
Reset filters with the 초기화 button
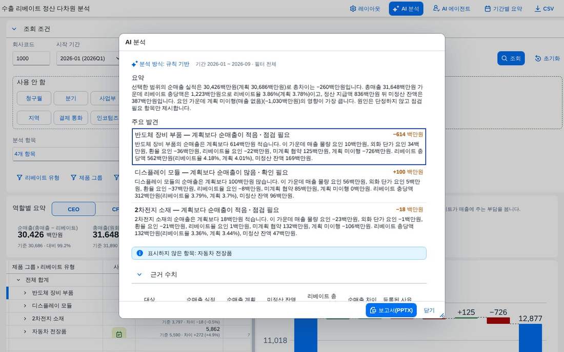(548, 58)
